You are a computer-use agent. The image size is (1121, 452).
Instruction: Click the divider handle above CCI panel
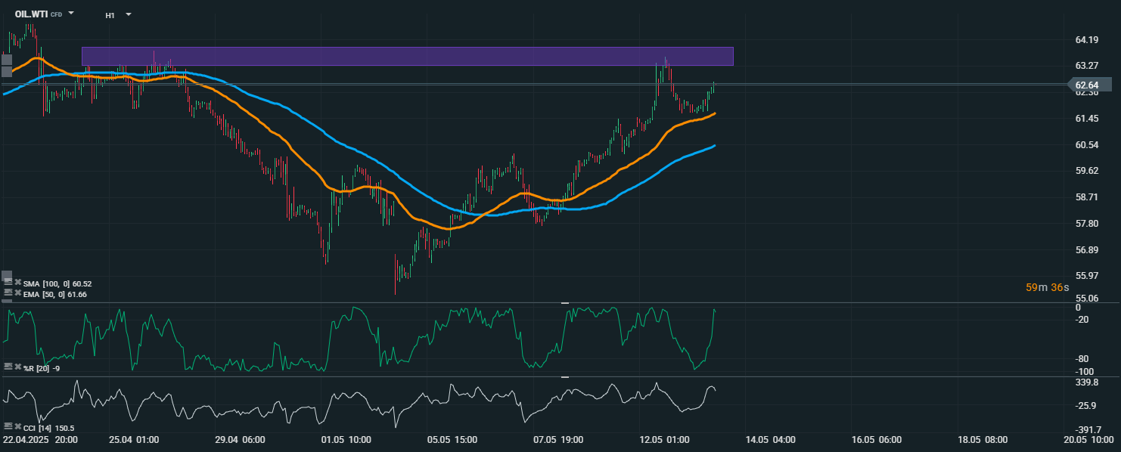point(564,376)
